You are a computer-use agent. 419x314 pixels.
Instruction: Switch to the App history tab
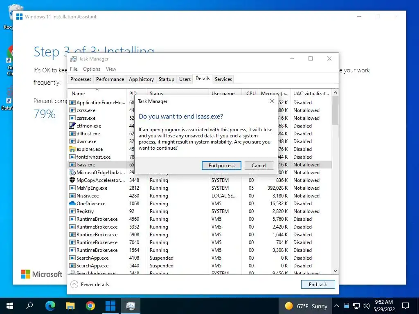tap(141, 79)
